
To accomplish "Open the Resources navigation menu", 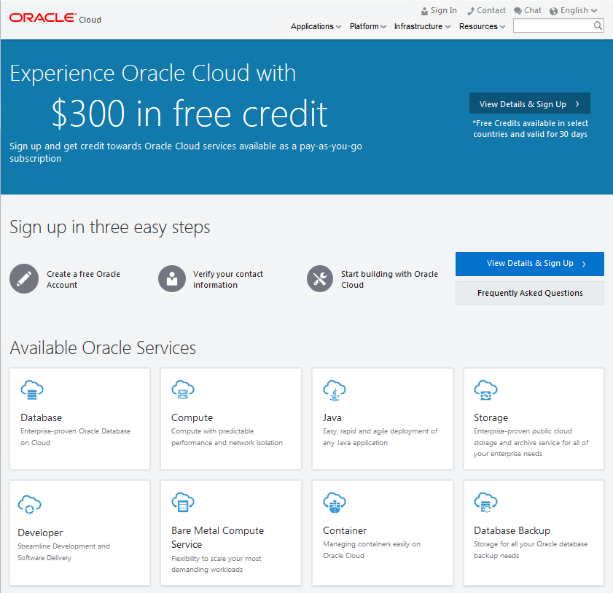I will (479, 26).
